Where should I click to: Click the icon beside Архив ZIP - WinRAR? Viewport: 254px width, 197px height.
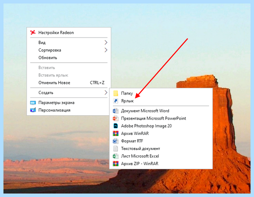coord(116,164)
